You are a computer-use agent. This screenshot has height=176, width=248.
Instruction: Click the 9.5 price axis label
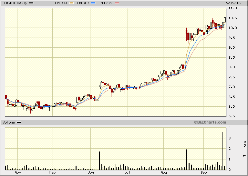click(232, 38)
